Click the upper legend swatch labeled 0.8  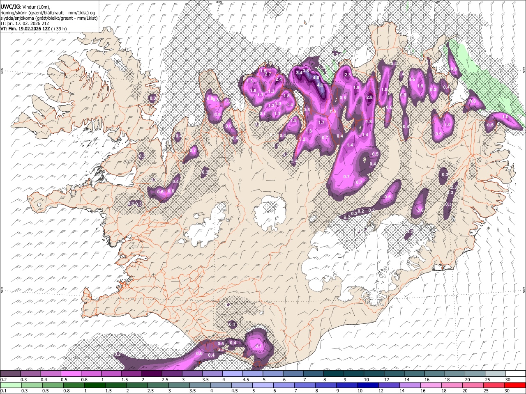point(91,374)
